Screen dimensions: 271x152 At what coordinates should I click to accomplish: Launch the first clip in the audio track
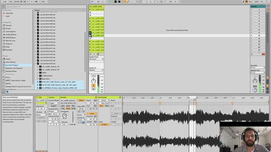tap(90, 9)
